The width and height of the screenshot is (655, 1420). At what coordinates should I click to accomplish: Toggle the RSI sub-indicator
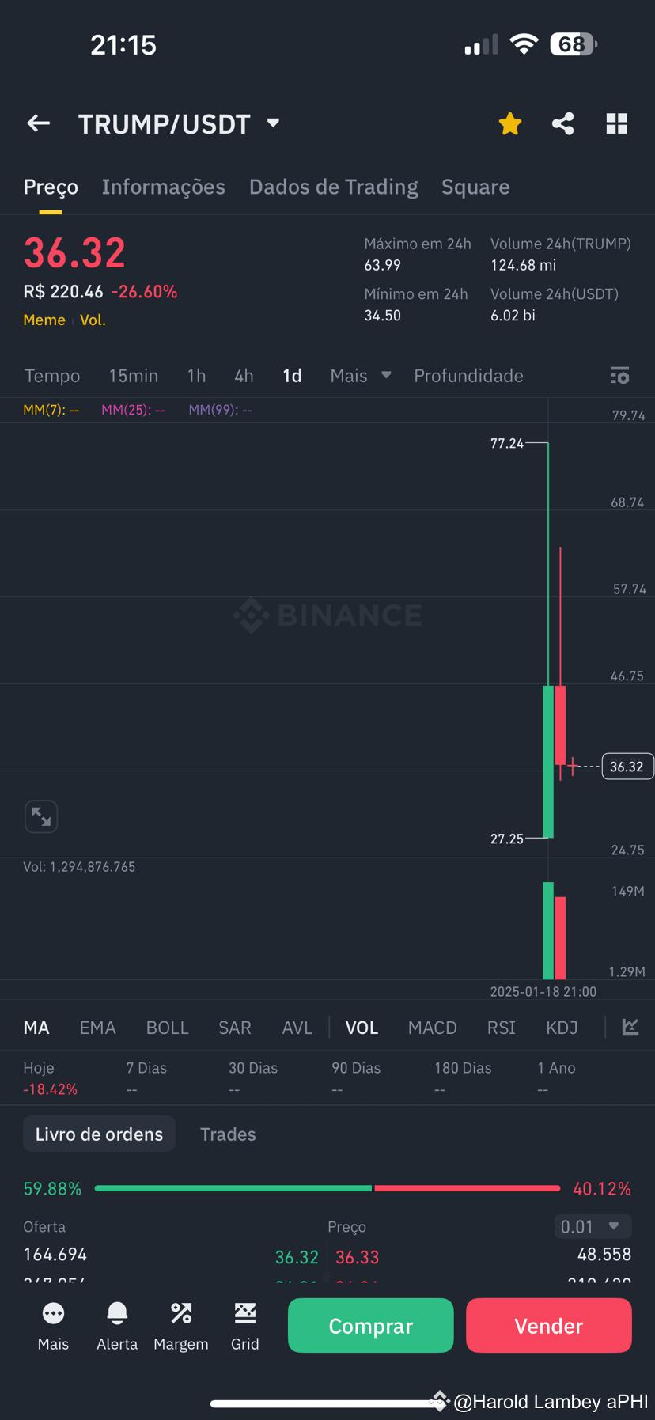coord(501,1028)
